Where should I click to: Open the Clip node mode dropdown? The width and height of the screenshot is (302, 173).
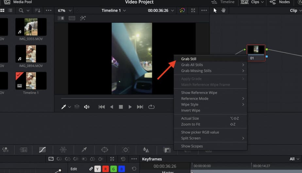[296, 10]
